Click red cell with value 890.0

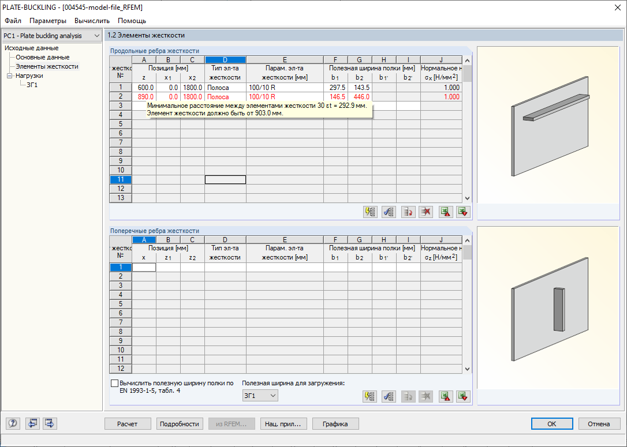pyautogui.click(x=144, y=97)
